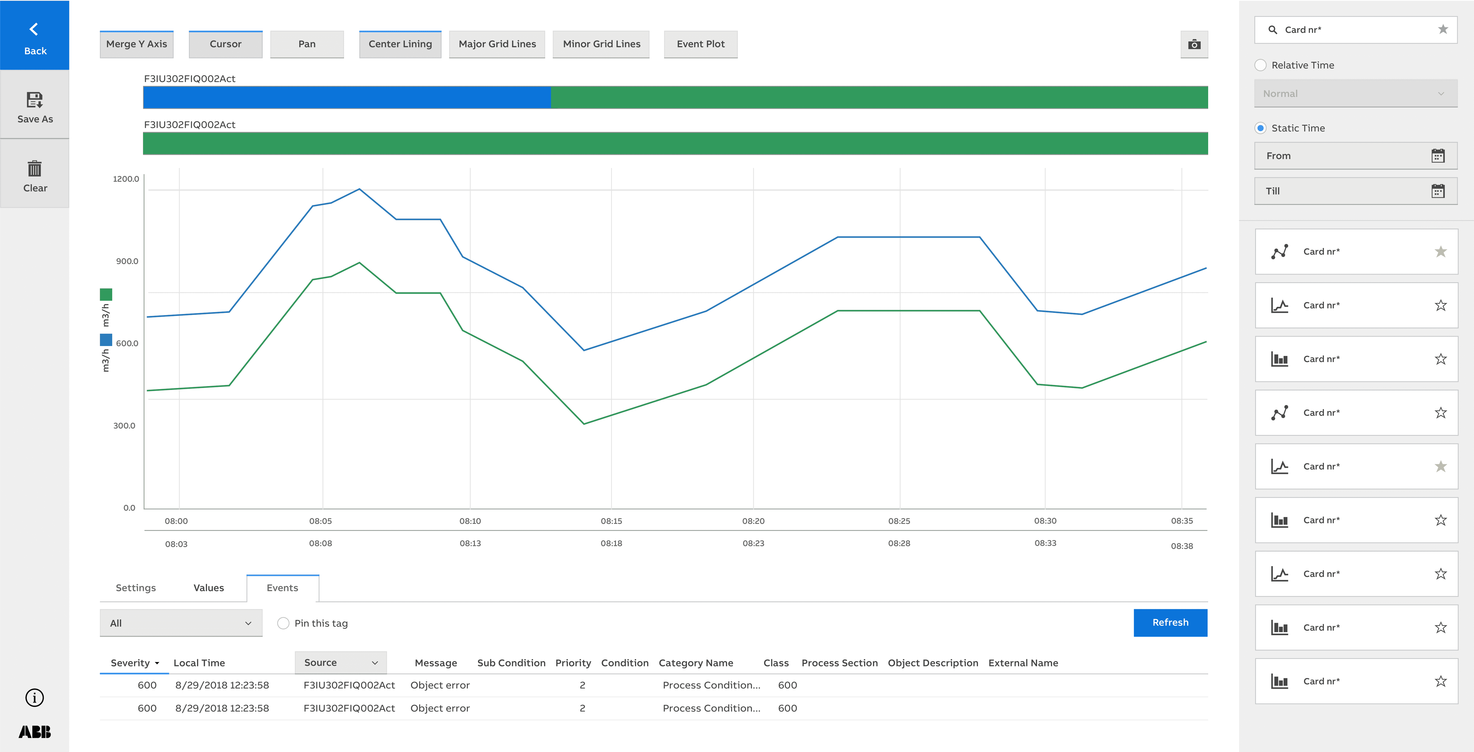Switch to the Values tab
The image size is (1474, 752).
[x=208, y=588]
